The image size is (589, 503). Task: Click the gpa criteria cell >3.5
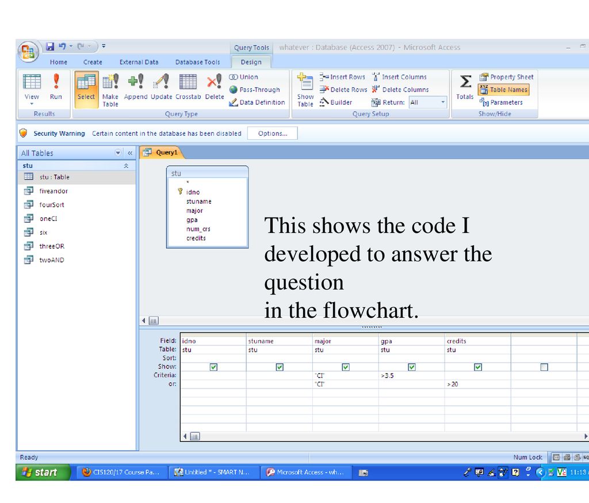pos(412,376)
